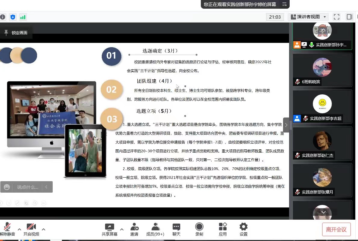Unmute the microphone via 解除静音
This screenshot has height=241, width=358.
tap(7, 230)
